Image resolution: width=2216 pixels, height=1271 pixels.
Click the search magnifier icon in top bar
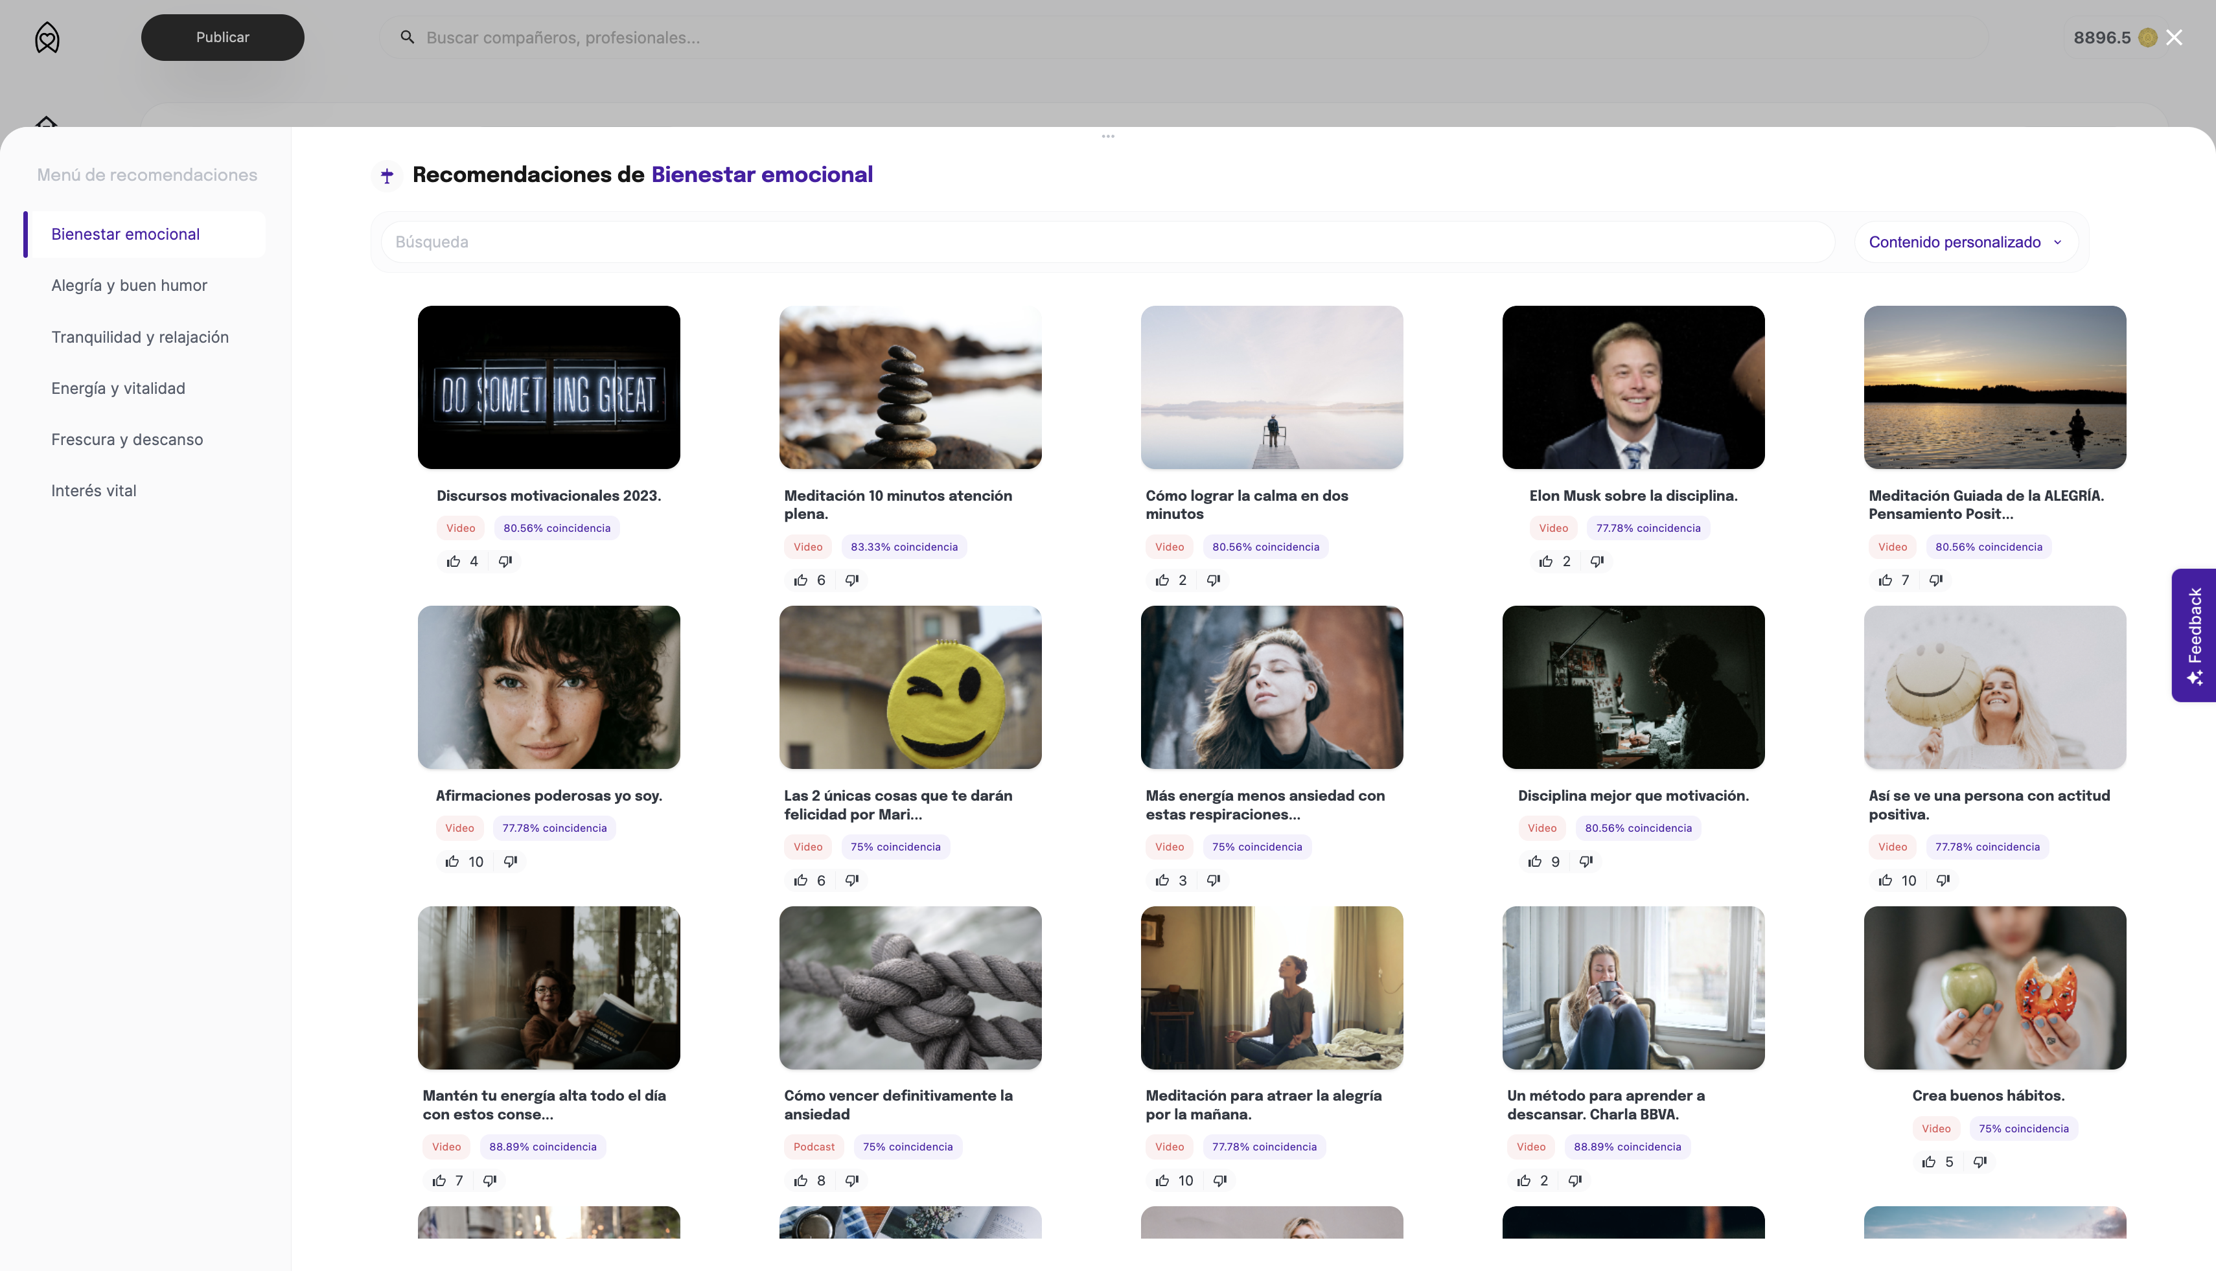point(407,37)
